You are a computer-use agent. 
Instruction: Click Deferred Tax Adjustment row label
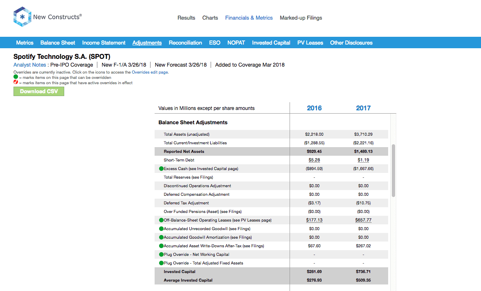[x=186, y=203]
